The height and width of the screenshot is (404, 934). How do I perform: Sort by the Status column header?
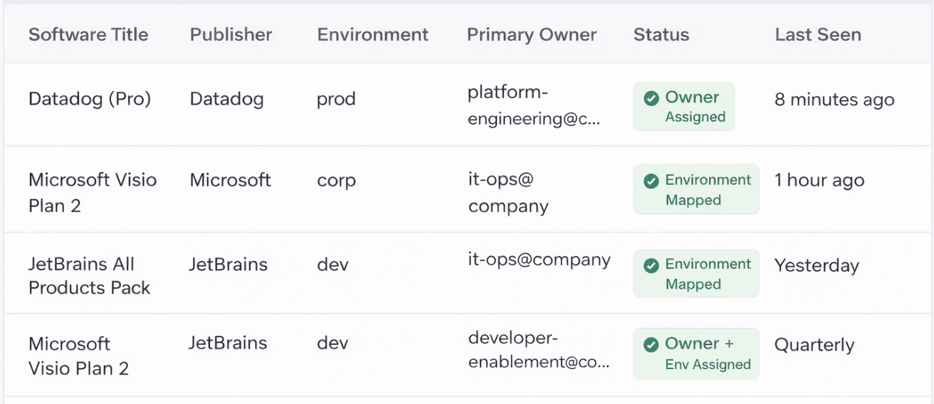(x=661, y=35)
